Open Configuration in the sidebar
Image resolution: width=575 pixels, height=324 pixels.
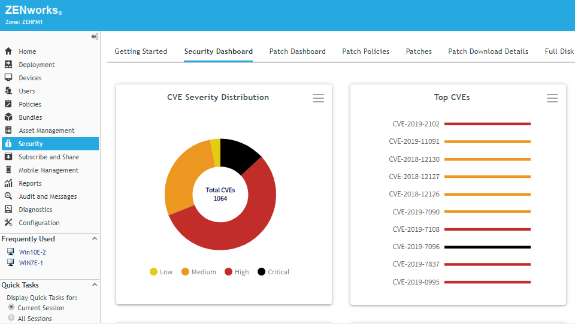point(40,223)
